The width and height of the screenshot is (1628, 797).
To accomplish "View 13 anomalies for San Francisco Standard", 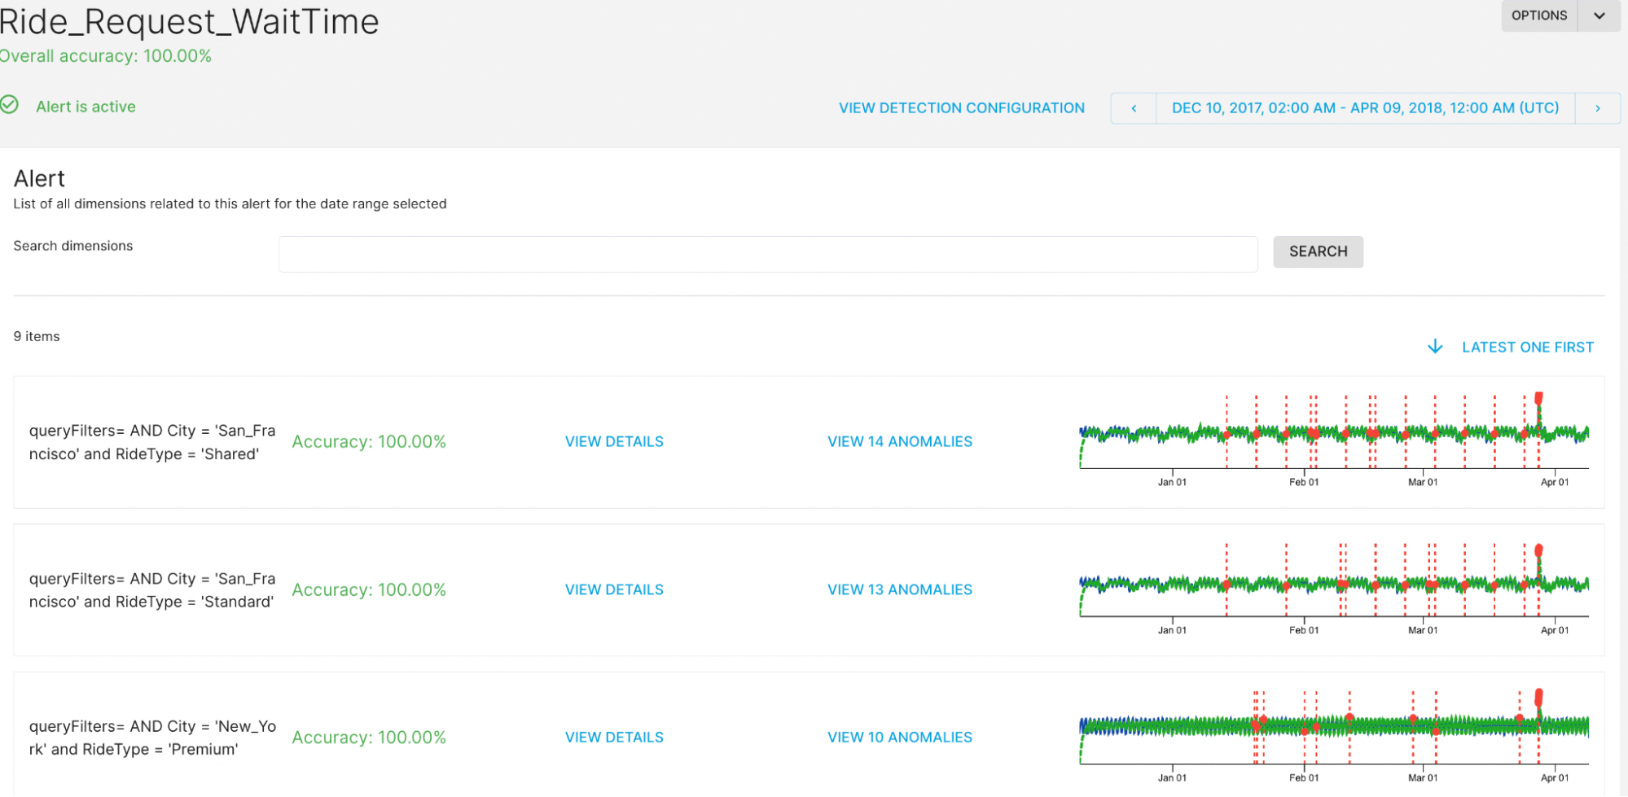I will pos(899,589).
